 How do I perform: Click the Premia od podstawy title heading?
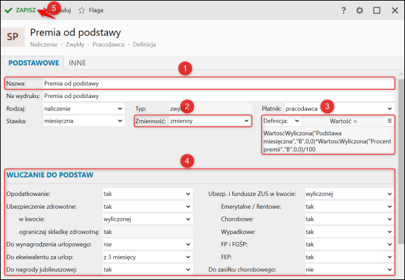(75, 33)
